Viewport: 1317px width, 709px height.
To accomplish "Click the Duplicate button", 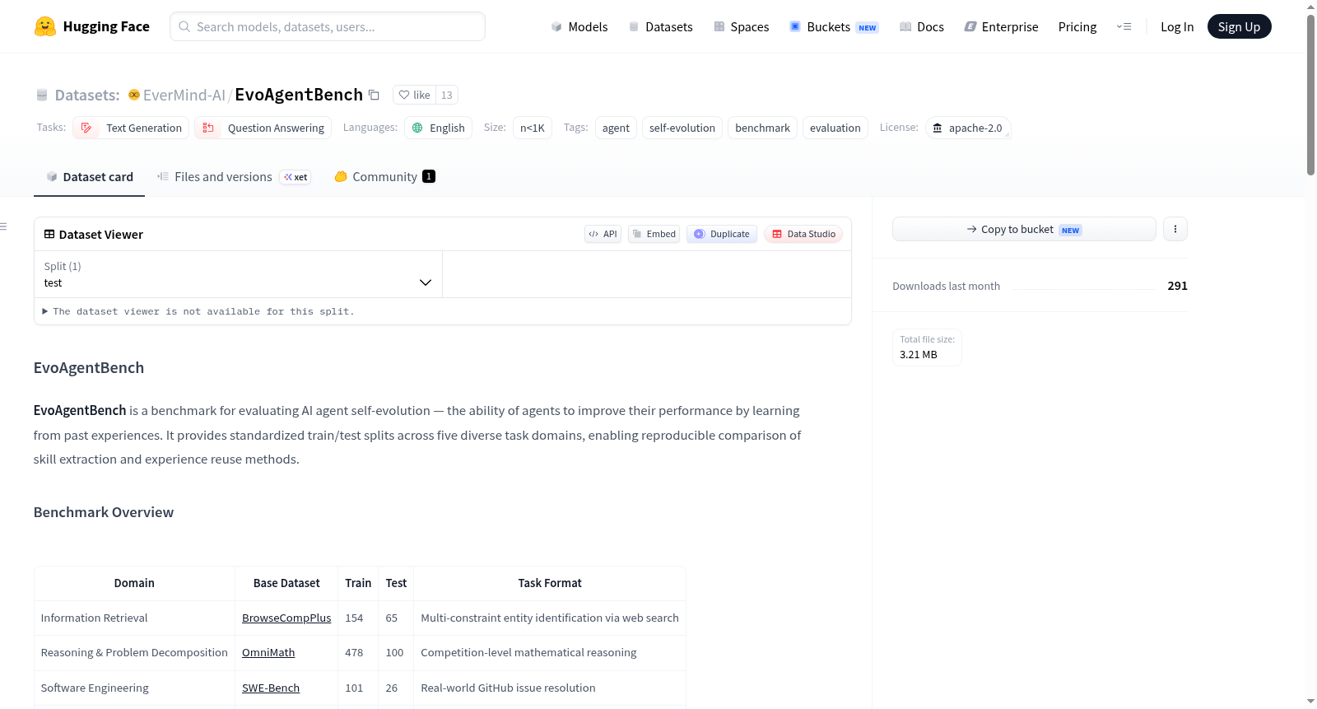I will tap(722, 234).
